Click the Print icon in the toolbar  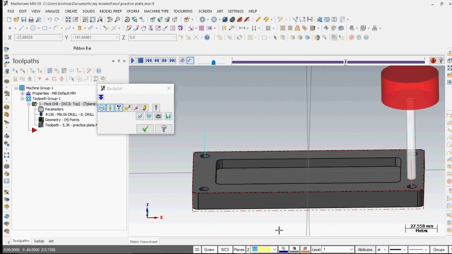tap(31, 20)
